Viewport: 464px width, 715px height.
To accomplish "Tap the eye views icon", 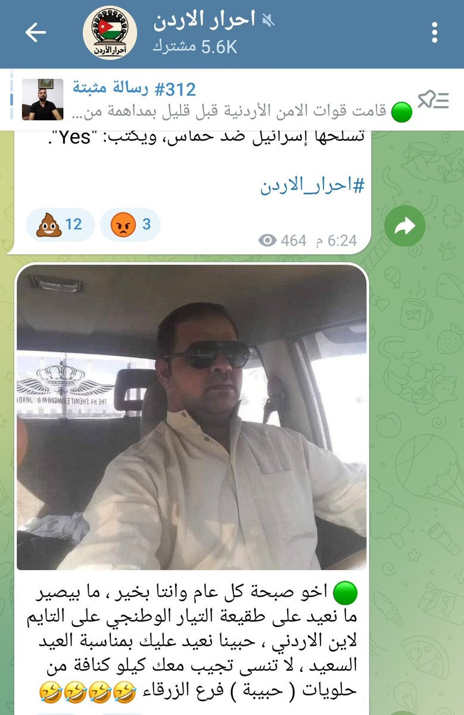I will click(267, 241).
